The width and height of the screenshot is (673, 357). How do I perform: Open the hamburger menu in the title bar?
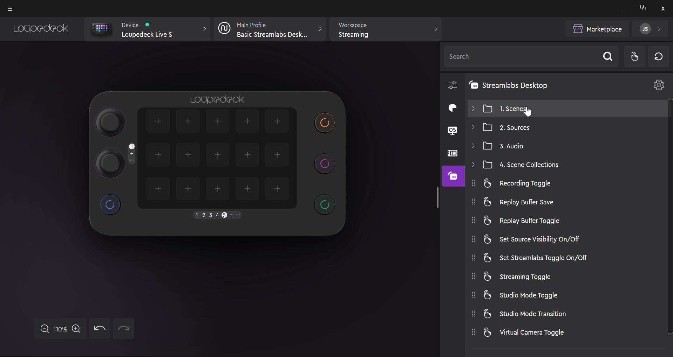[x=10, y=9]
